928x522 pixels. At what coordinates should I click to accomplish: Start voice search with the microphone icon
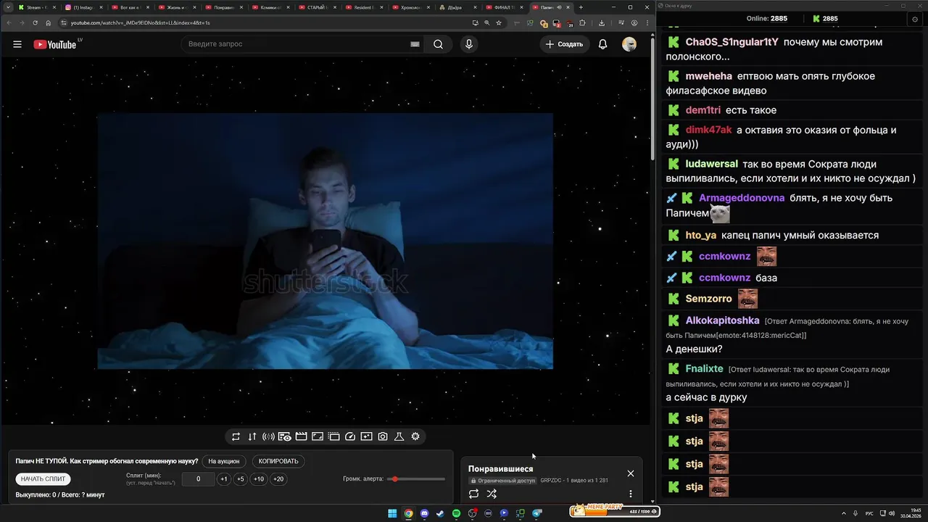(x=469, y=44)
